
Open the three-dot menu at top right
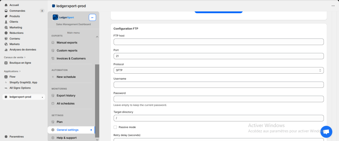coord(333,6)
